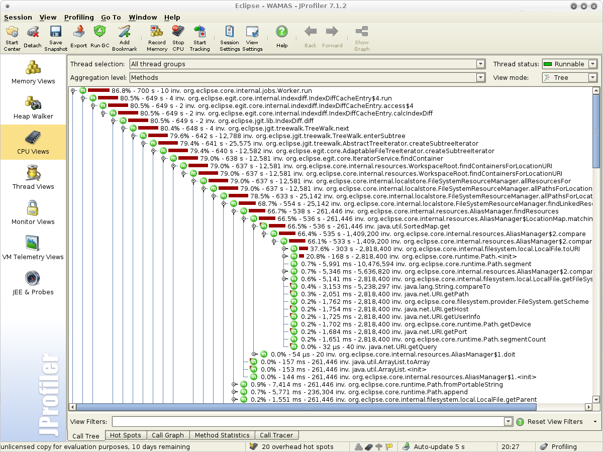603x452 pixels.
Task: Select CPU Views in sidebar
Action: point(33,142)
